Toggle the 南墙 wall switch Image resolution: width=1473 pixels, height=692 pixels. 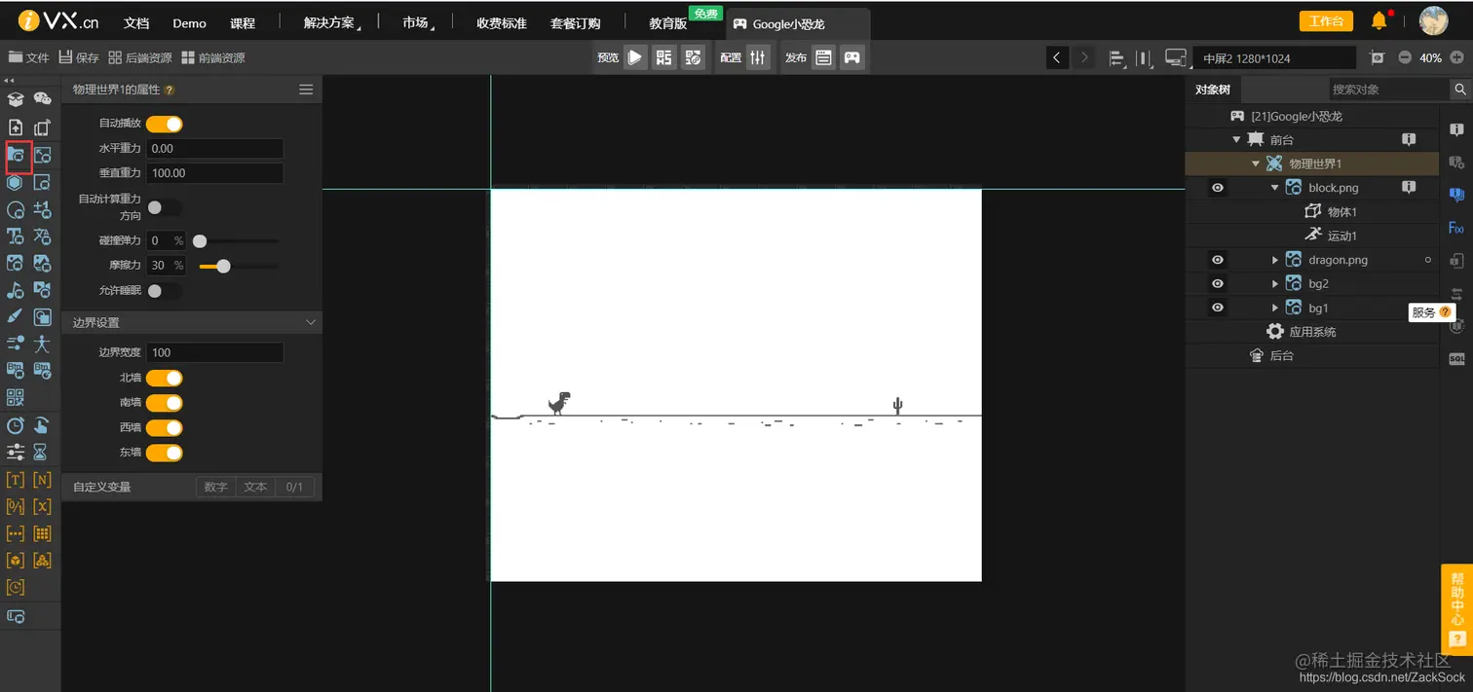pyautogui.click(x=165, y=402)
